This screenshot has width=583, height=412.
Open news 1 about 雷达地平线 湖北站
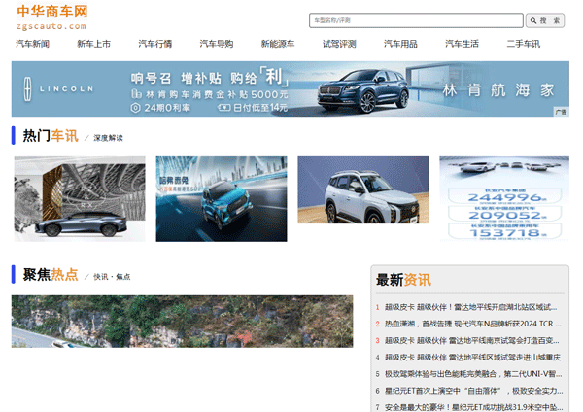(470, 307)
